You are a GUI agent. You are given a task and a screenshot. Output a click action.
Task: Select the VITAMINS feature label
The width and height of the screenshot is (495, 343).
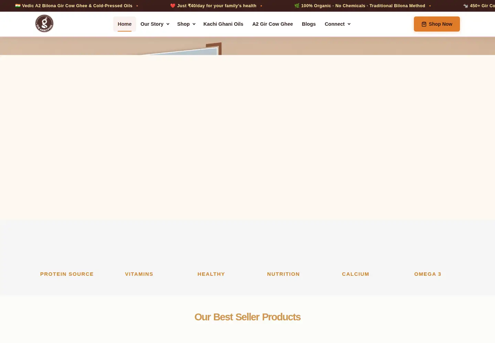(139, 274)
